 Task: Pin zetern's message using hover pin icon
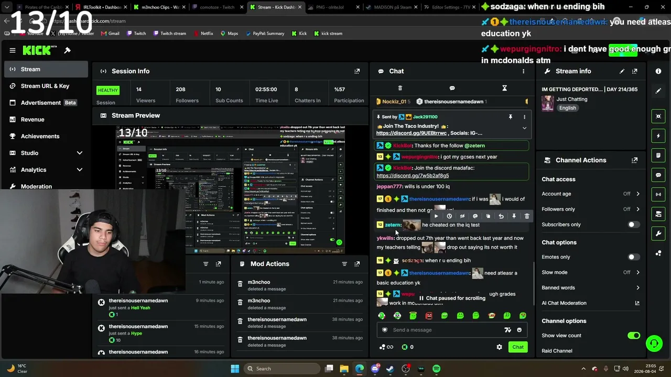(x=514, y=216)
